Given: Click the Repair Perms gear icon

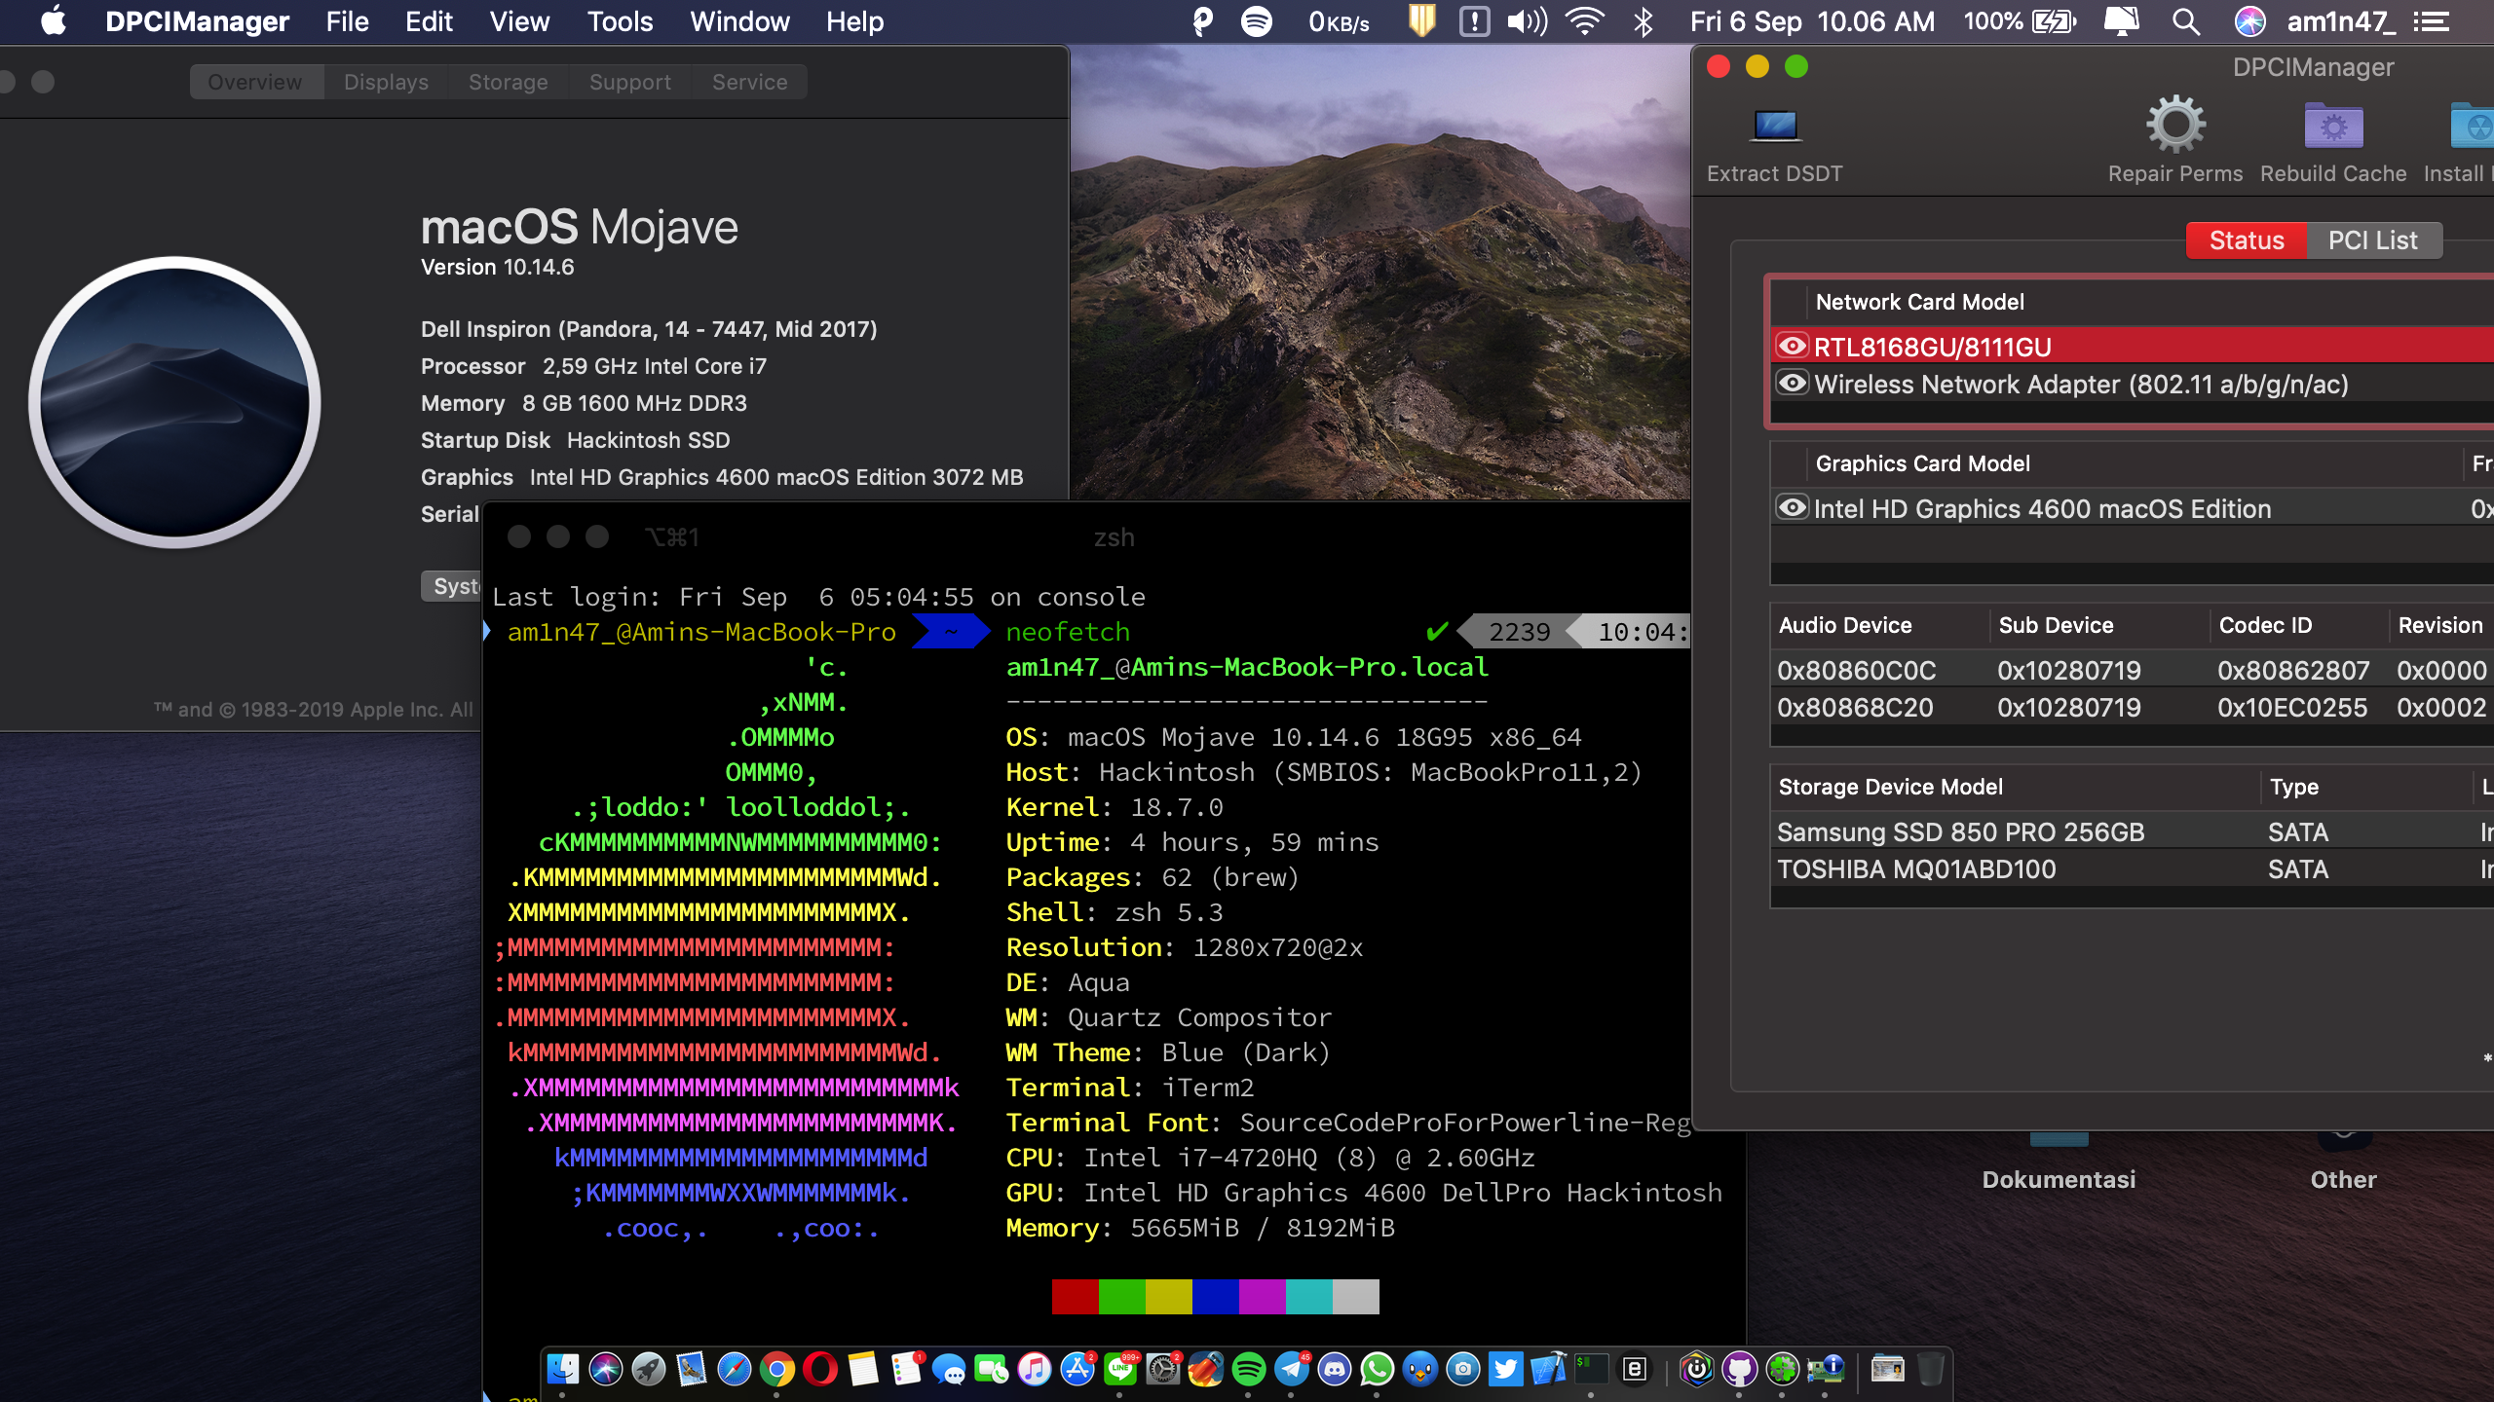Looking at the screenshot, I should point(2174,125).
